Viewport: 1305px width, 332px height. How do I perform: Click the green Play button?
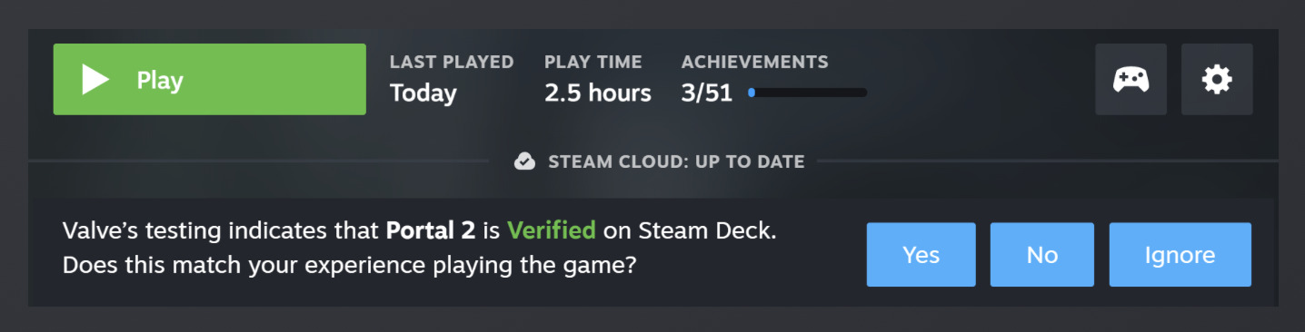coord(210,79)
